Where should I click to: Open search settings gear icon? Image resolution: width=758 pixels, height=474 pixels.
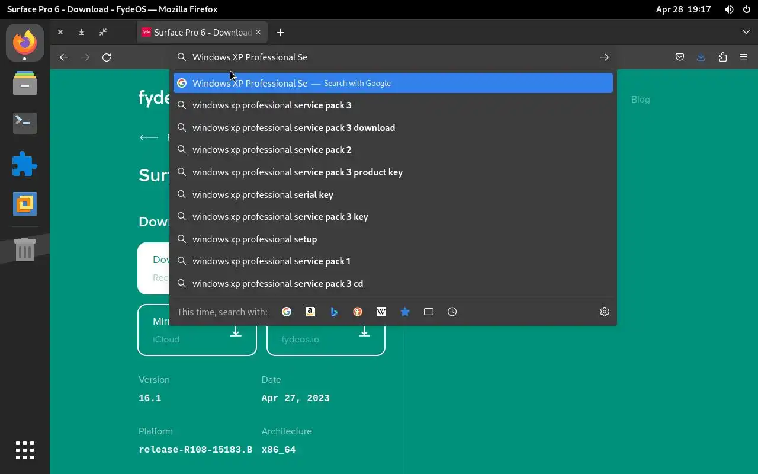click(x=605, y=312)
